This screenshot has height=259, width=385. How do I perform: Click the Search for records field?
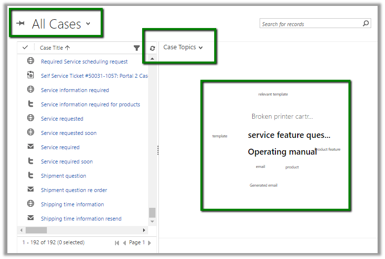point(310,24)
